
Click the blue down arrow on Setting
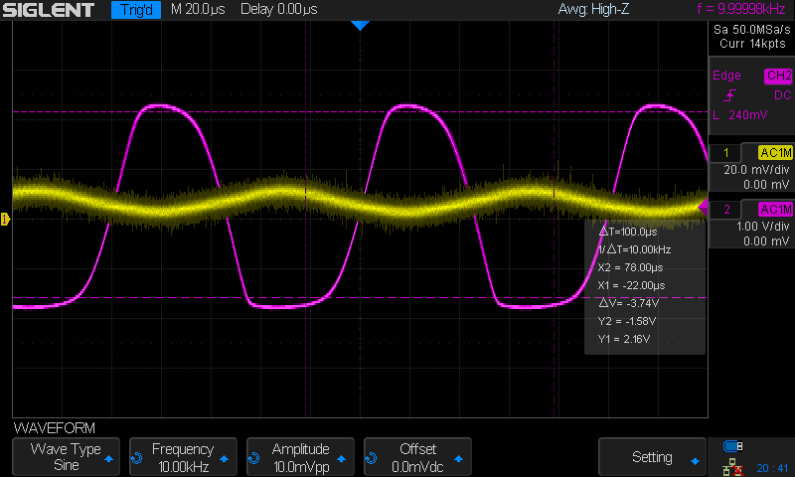pyautogui.click(x=695, y=461)
